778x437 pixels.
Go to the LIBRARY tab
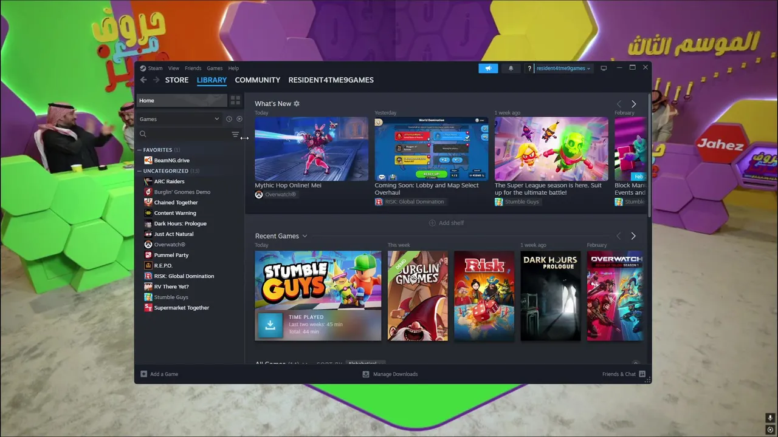tap(212, 80)
